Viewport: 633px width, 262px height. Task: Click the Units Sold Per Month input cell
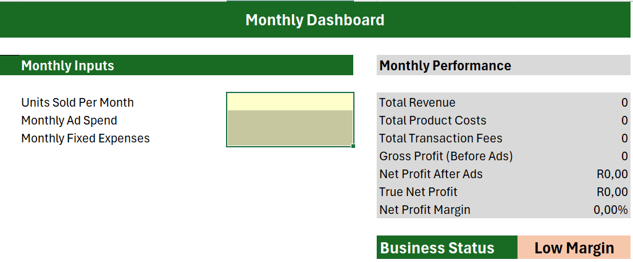pos(290,102)
